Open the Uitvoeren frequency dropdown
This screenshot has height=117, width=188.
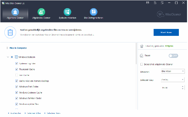[173, 71]
